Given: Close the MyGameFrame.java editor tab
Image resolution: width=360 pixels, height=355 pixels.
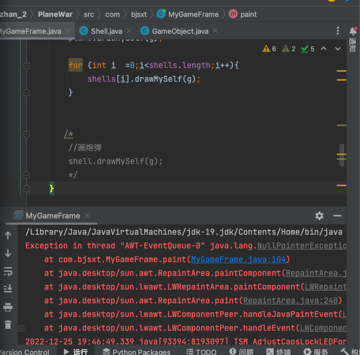Looking at the screenshot, I should 68,31.
